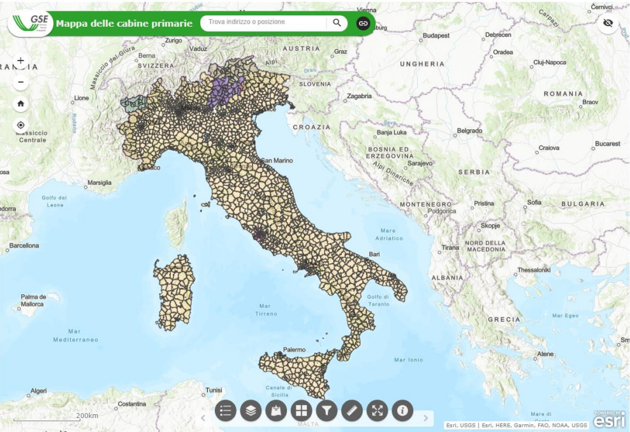Viewport: 630px width, 432px height.
Task: Click the link chain icon in header
Action: (363, 24)
